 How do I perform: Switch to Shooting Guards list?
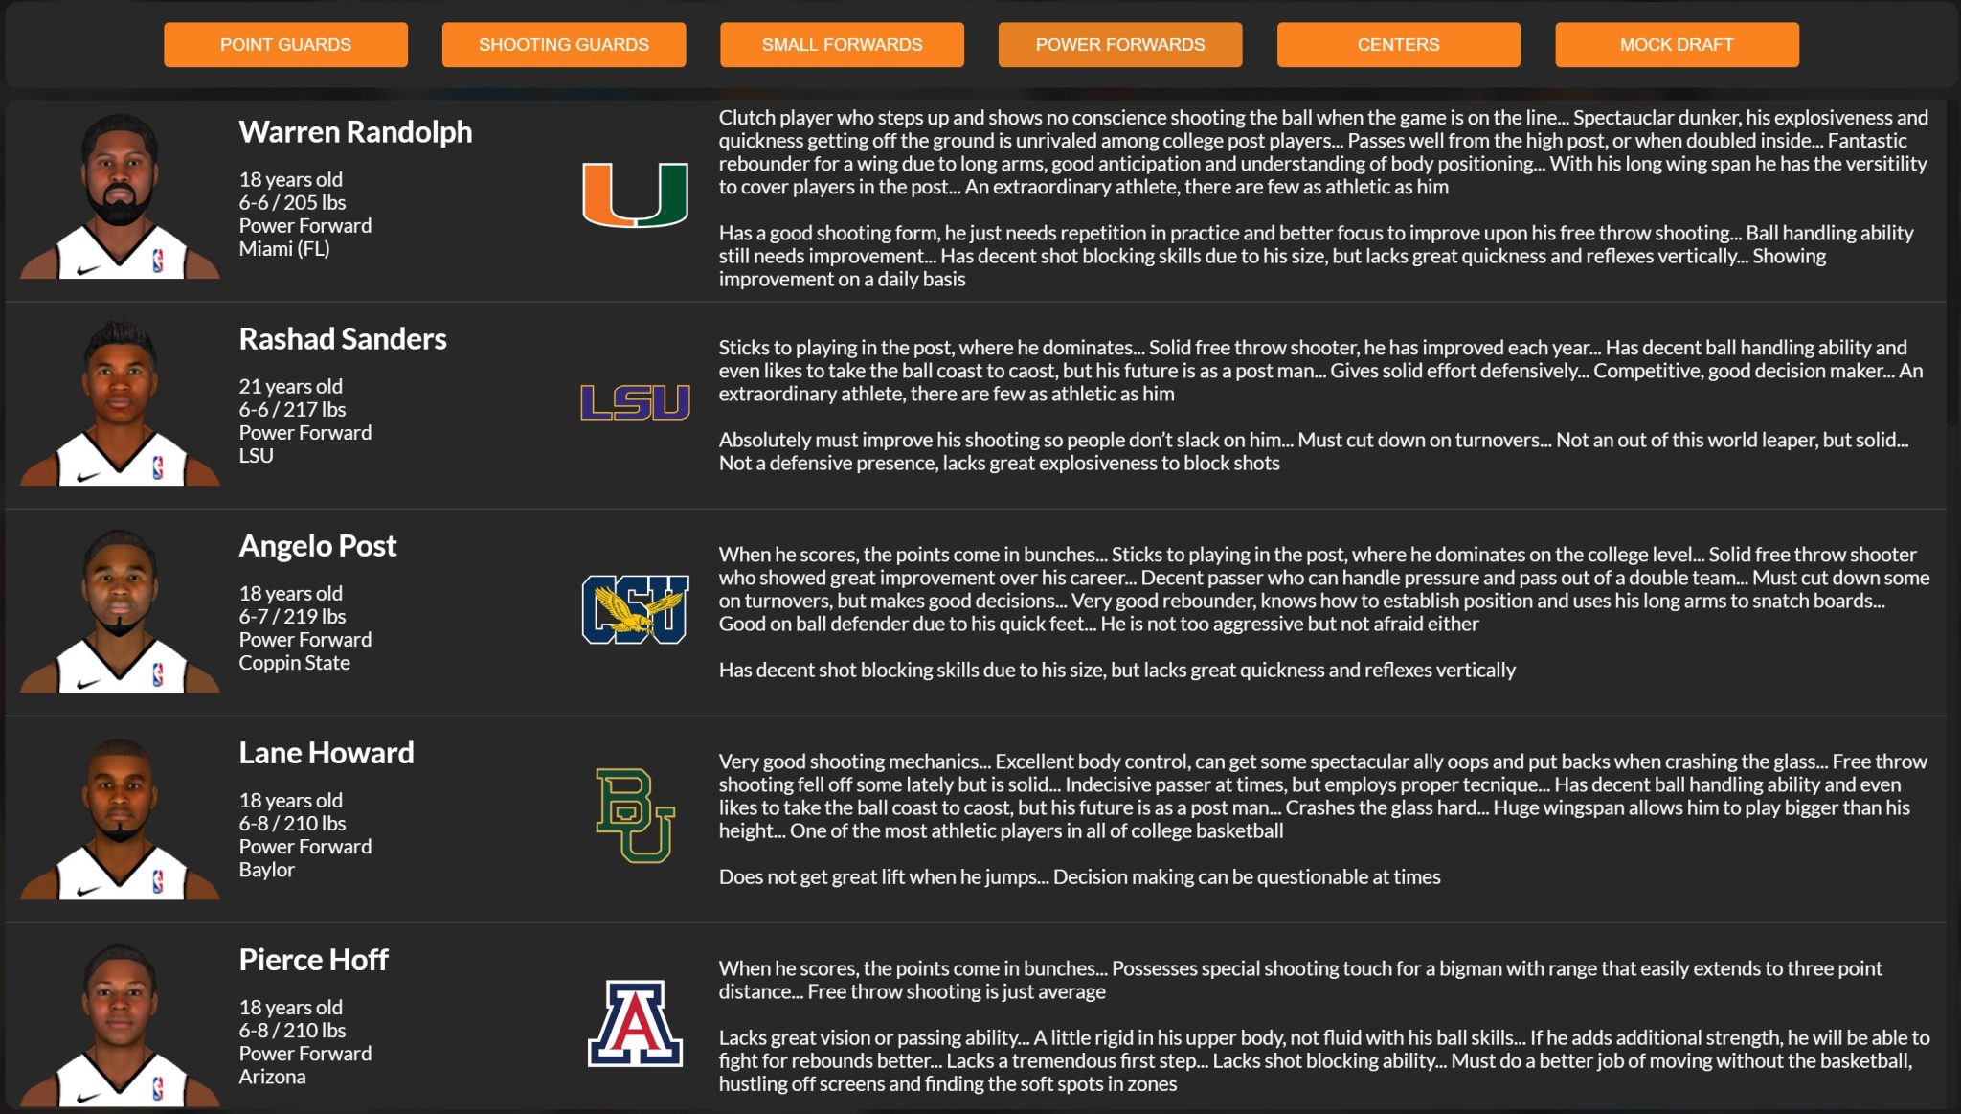(564, 45)
